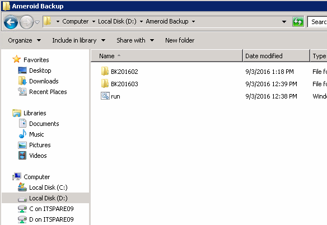
Task: Select Computer in the address breadcrumb
Action: [76, 21]
